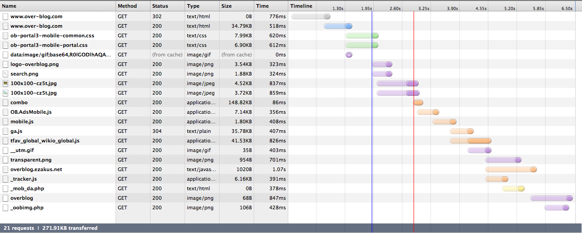Image resolution: width=582 pixels, height=233 pixels.
Task: Click the thumbnail icon of the 4.52KB 100x100-cz5t.jpg
Action: pyautogui.click(x=5, y=83)
